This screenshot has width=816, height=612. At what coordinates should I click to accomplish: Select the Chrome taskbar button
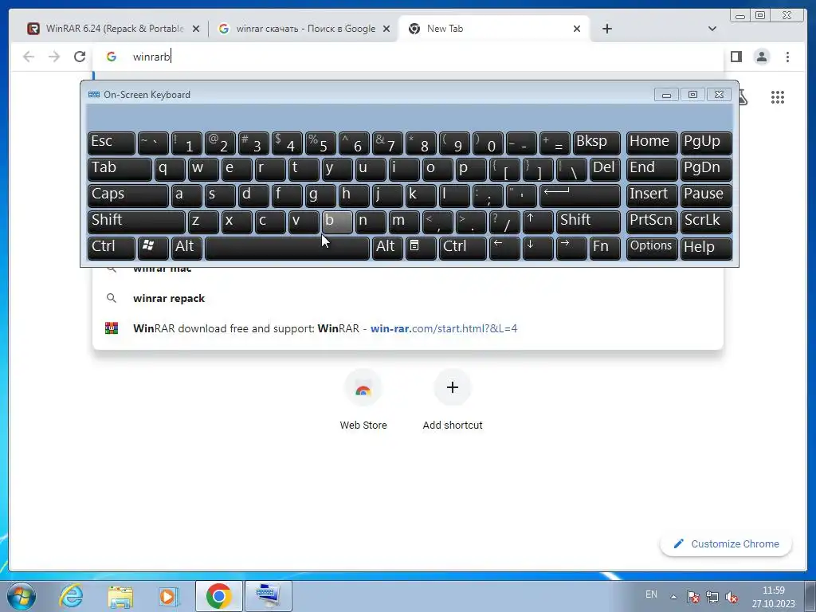pos(218,596)
